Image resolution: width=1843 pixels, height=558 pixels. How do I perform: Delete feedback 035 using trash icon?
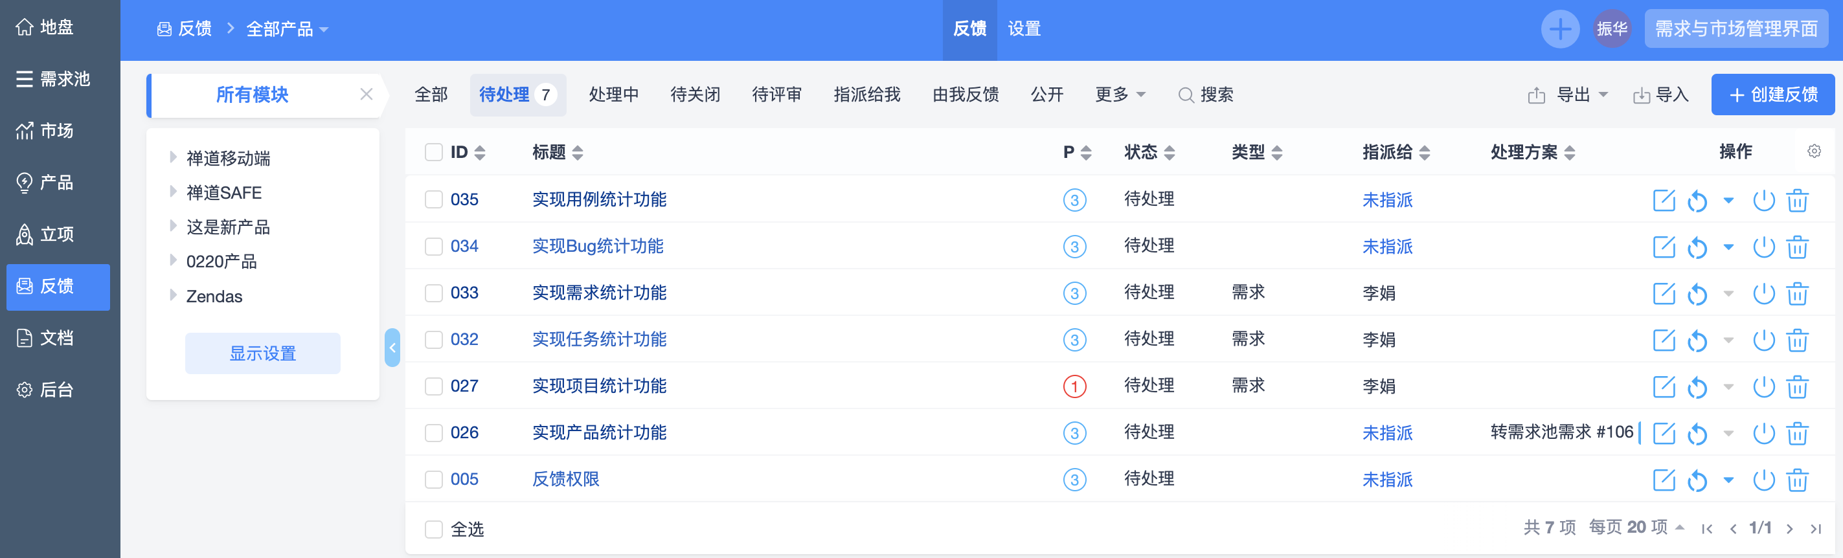[x=1797, y=200]
